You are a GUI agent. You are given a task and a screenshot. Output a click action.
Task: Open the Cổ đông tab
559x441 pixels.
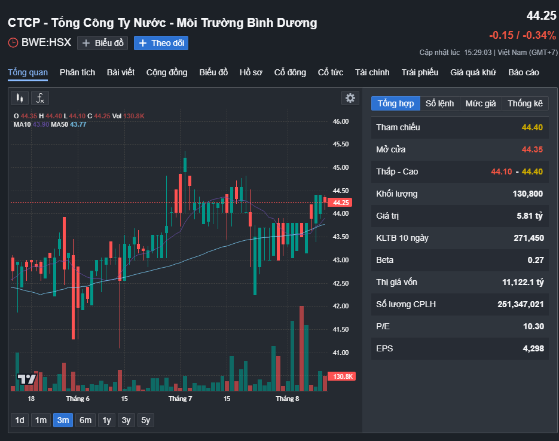(290, 73)
